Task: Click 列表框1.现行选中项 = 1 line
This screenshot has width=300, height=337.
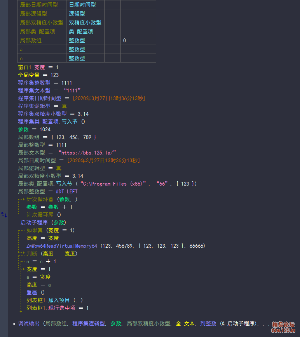Action: [58, 308]
